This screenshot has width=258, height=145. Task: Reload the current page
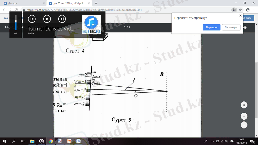click(x=16, y=10)
